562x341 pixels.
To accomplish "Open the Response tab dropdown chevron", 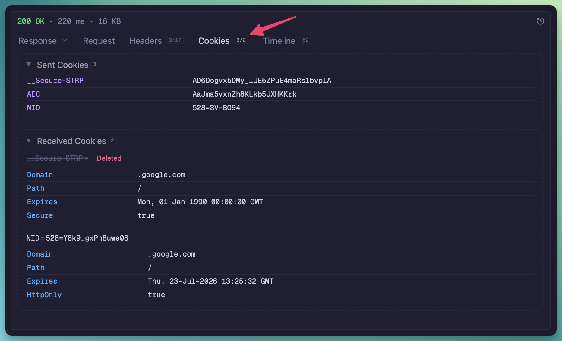I will coord(65,40).
